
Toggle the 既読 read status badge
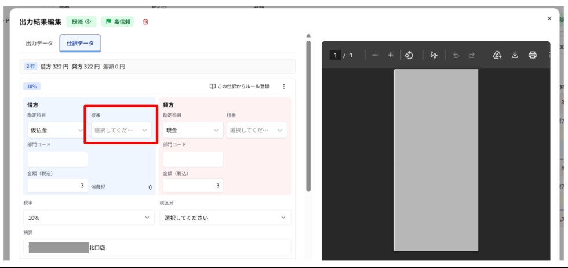(x=82, y=22)
